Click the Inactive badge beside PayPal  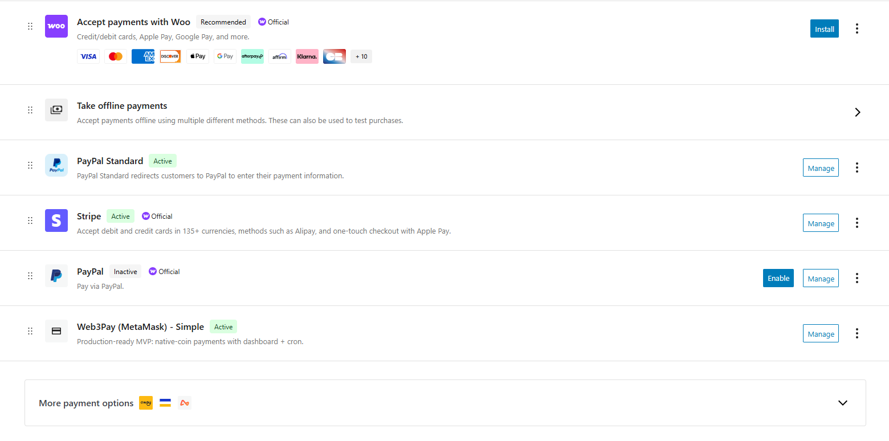click(x=125, y=272)
